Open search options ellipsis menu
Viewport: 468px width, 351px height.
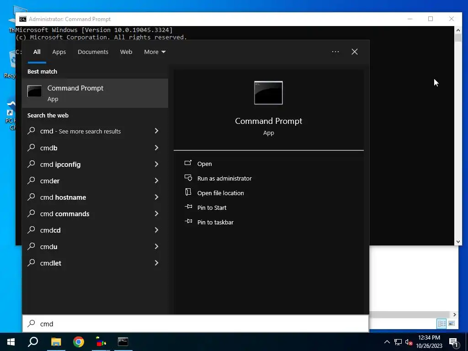tap(335, 52)
